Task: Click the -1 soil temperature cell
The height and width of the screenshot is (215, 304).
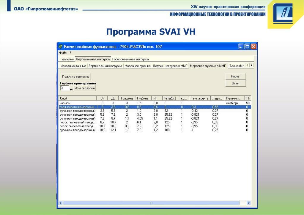Action: point(192,130)
